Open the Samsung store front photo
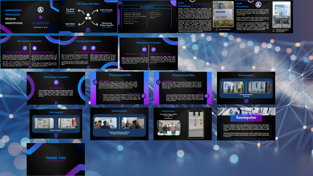 click(x=282, y=15)
